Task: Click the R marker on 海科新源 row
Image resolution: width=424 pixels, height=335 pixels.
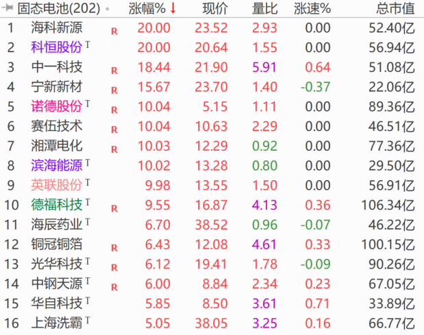Action: coord(114,32)
